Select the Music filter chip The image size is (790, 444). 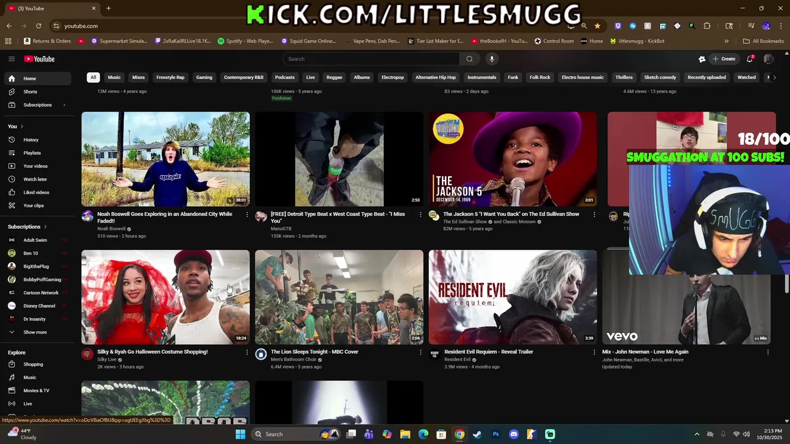(x=114, y=78)
